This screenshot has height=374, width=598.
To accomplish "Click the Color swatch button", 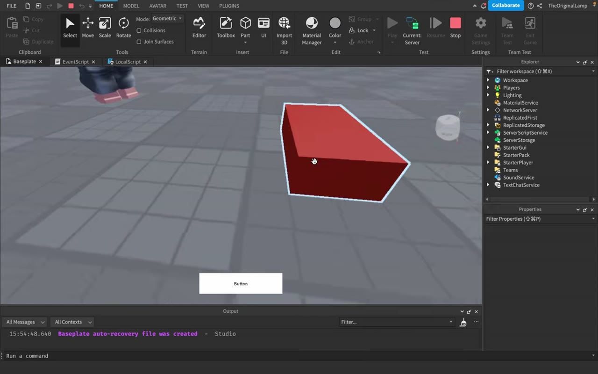I will pyautogui.click(x=335, y=23).
